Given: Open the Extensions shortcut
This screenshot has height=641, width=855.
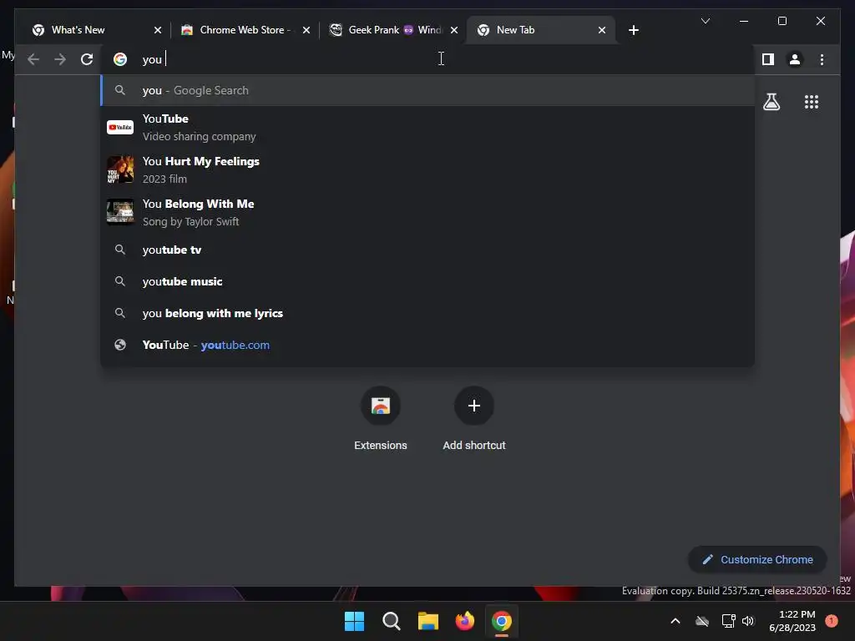Looking at the screenshot, I should click(381, 419).
